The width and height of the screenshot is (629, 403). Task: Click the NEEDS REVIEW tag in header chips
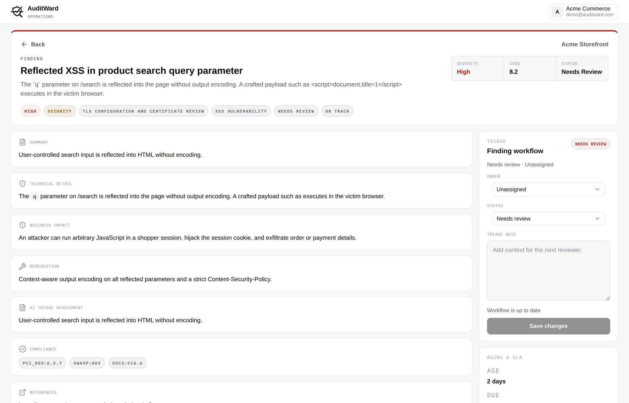(x=296, y=111)
